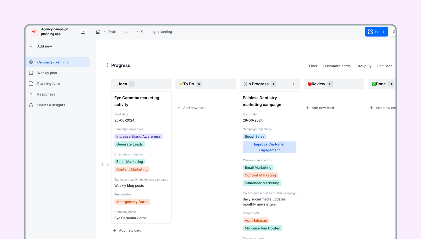This screenshot has height=239, width=421.
Task: Click the plus icon in In Progress header
Action: [294, 84]
